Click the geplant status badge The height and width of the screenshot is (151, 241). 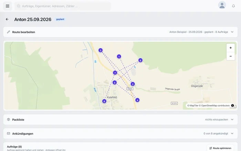[x=60, y=19]
